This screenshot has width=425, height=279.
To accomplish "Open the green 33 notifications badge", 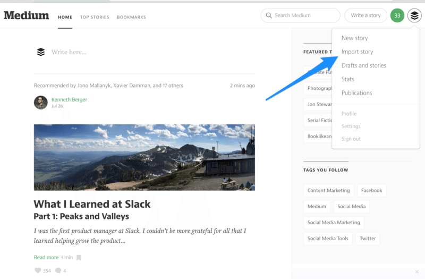I will [x=397, y=15].
